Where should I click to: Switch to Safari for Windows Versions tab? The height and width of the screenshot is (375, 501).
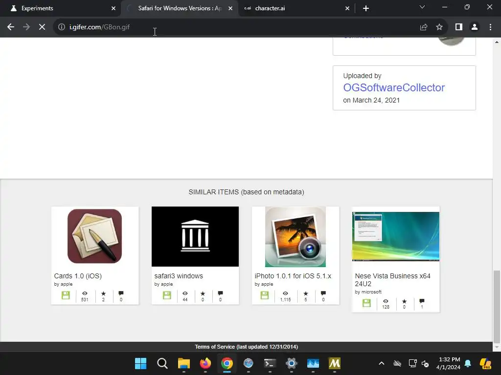[179, 8]
